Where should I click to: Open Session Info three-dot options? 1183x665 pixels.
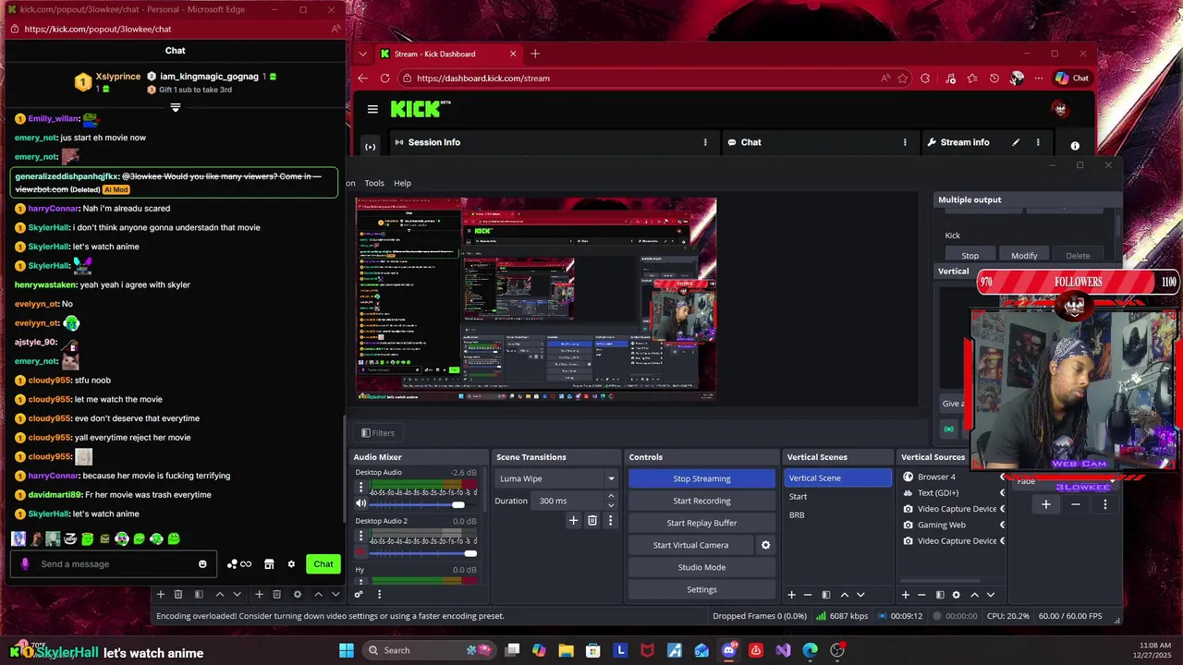705,142
